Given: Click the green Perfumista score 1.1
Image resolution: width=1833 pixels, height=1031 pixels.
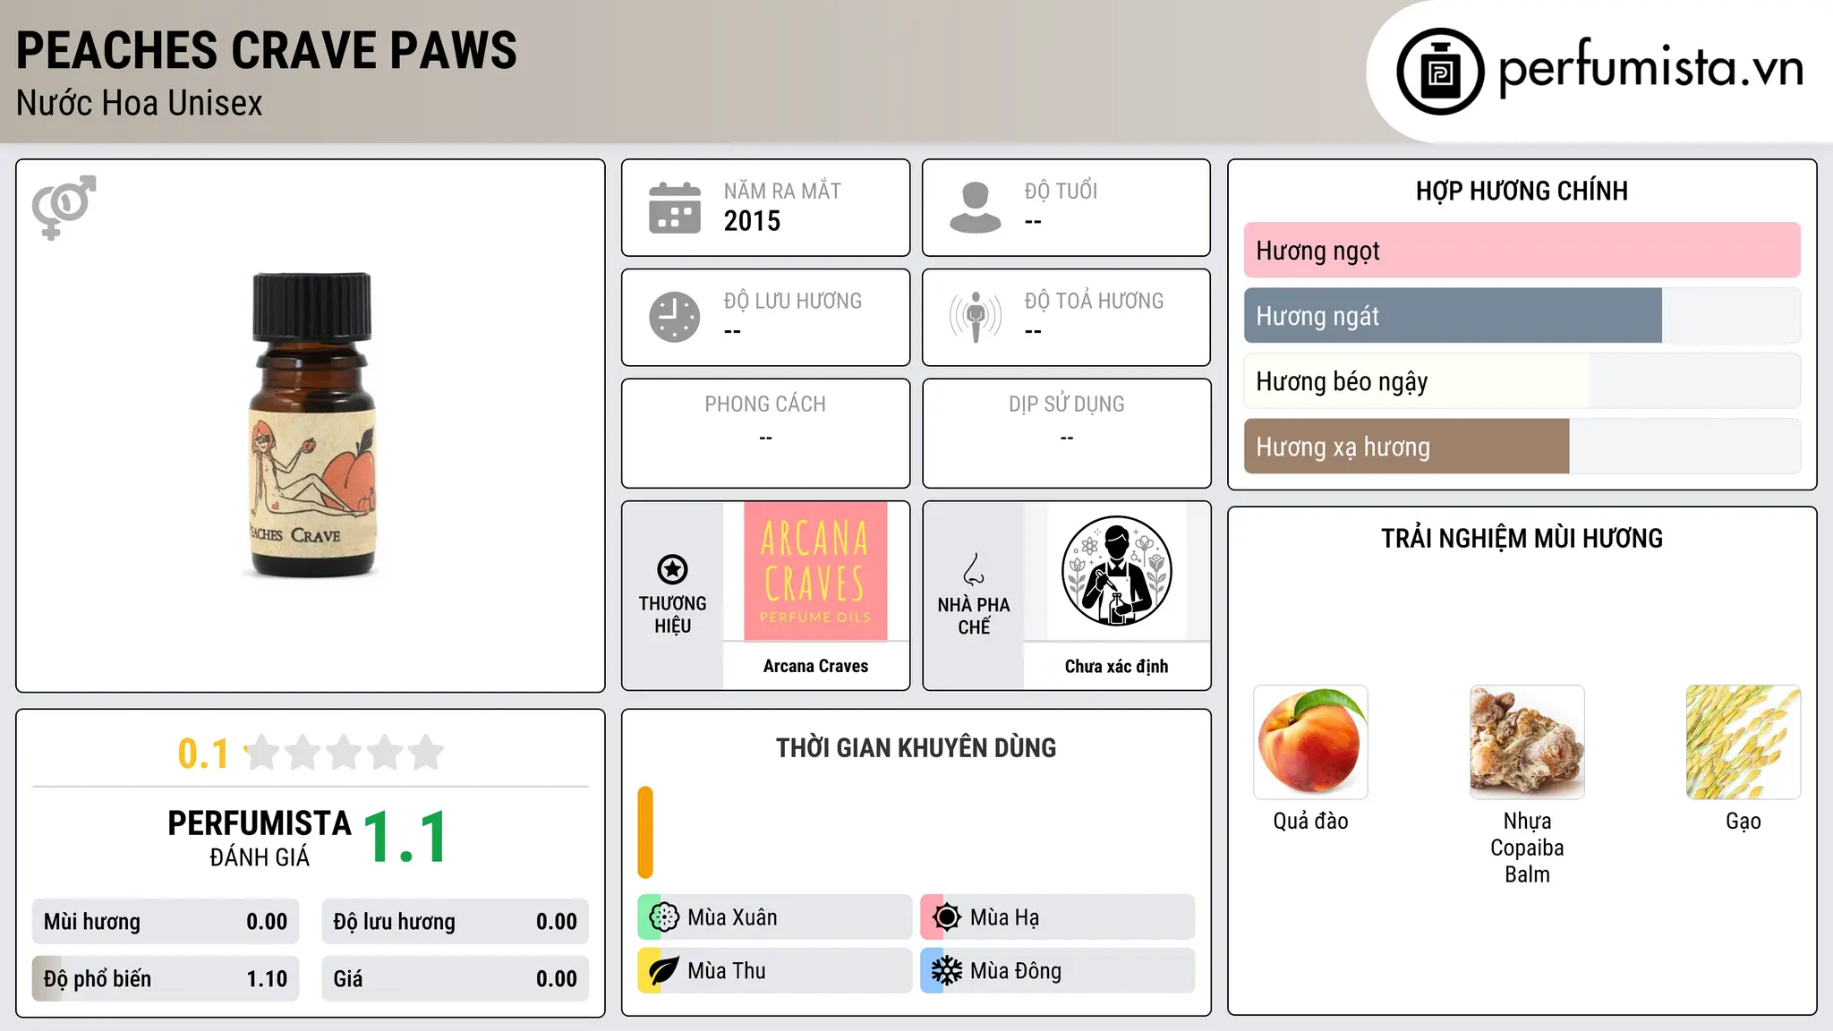Looking at the screenshot, I should (x=405, y=838).
